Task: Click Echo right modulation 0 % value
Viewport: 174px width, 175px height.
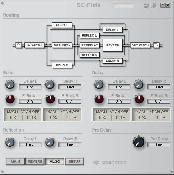Action: click(53, 118)
